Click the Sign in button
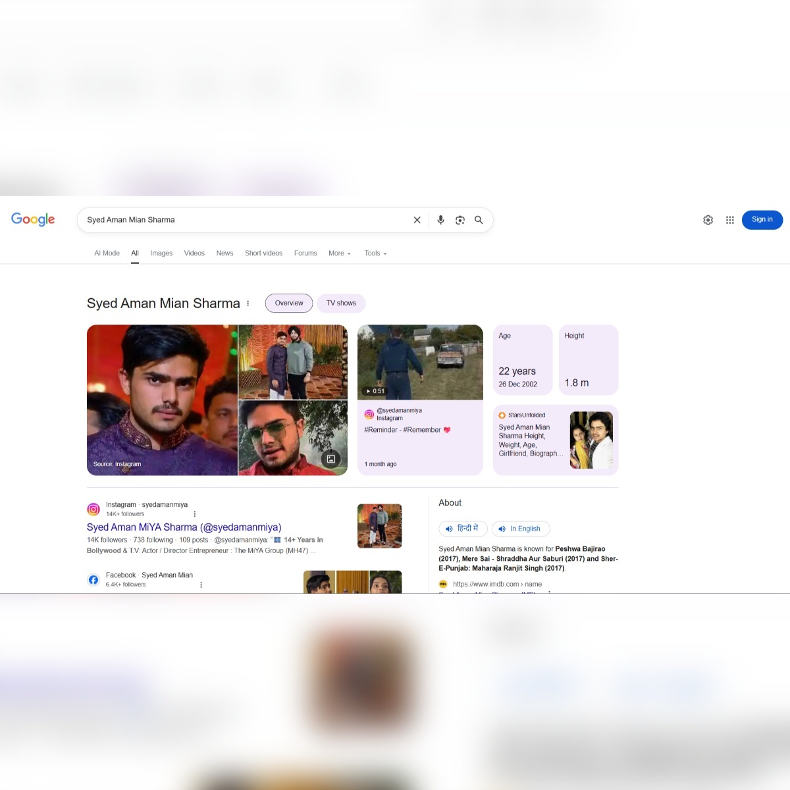Screen dimensions: 790x790 [762, 220]
